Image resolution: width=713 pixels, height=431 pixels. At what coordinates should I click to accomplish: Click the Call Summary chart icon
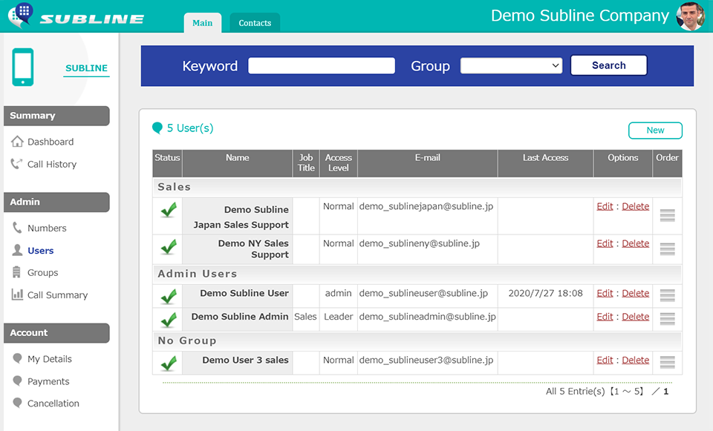point(17,295)
